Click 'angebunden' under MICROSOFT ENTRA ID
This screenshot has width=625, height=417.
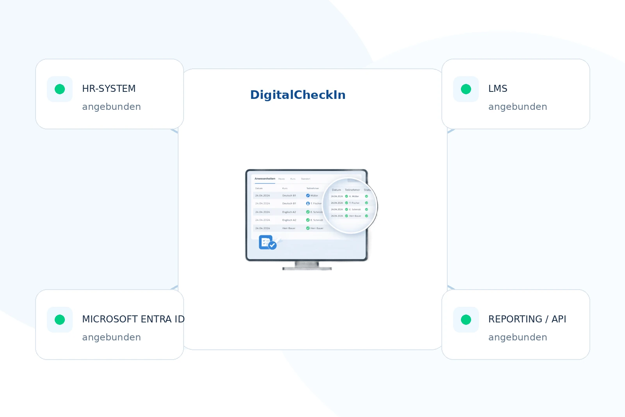click(111, 337)
